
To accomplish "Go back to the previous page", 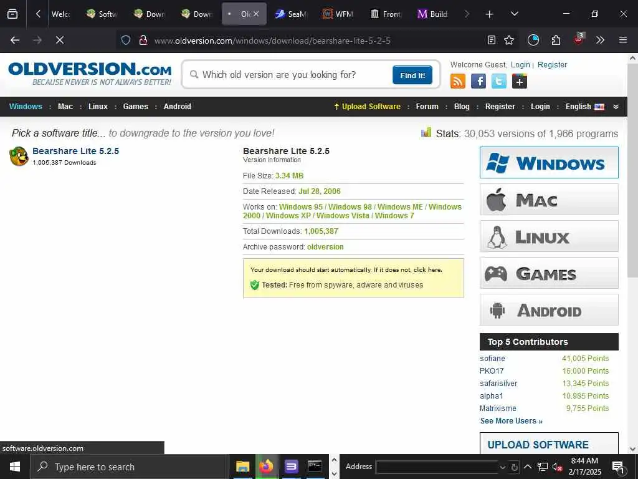I will coord(15,40).
